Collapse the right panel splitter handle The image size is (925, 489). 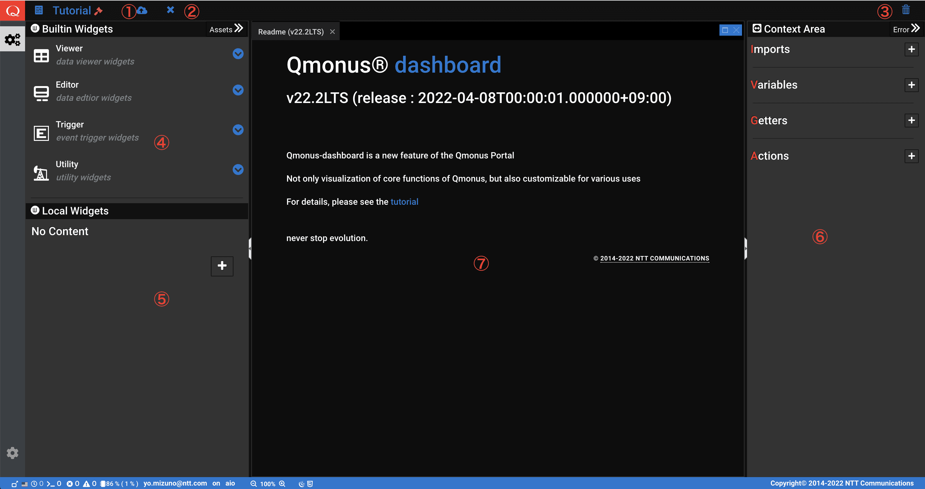745,248
